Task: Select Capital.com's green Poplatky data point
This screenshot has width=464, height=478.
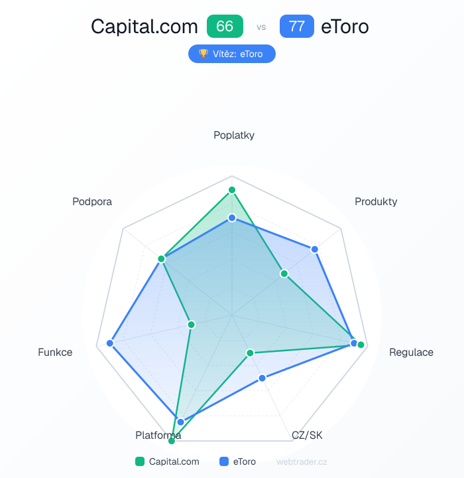Action: 232,191
